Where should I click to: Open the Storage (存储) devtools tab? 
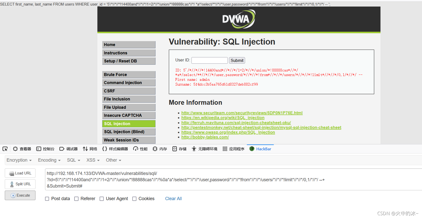(x=179, y=149)
